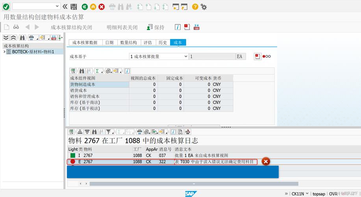Click the left arrow previous item icon
Viewport: 361px width, 197px height.
coord(28,27)
